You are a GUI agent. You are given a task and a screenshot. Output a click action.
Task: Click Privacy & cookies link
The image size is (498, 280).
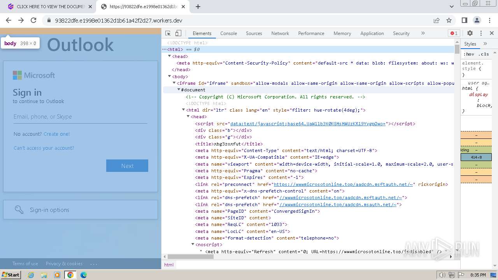(x=64, y=264)
